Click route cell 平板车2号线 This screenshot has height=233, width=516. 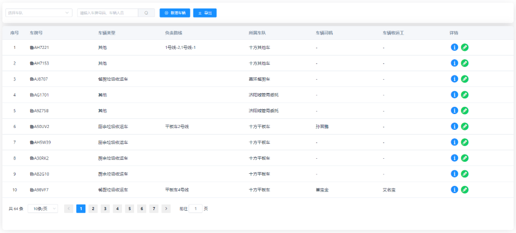[176, 127]
